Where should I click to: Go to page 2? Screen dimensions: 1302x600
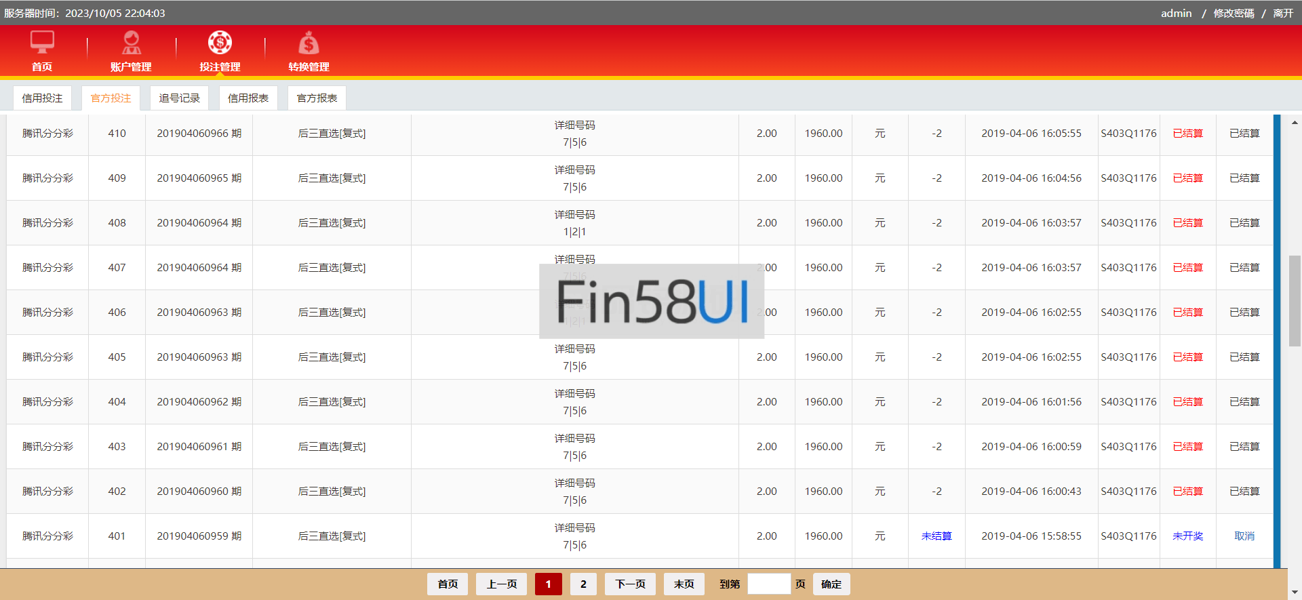tap(583, 584)
